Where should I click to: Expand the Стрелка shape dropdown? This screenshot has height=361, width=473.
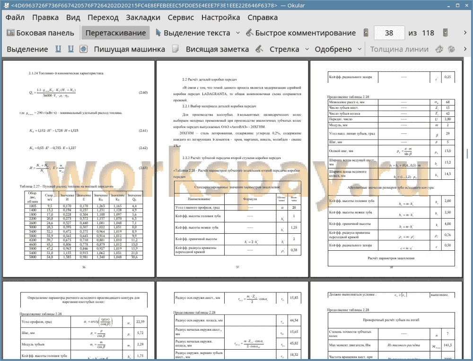click(307, 49)
